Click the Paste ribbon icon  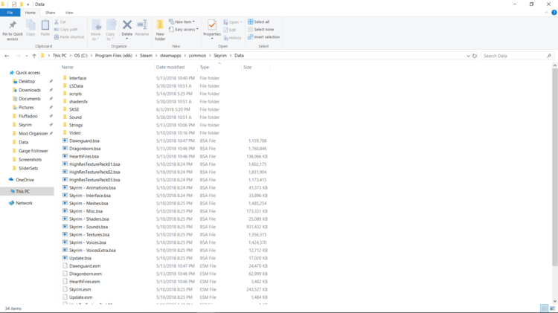tap(45, 25)
